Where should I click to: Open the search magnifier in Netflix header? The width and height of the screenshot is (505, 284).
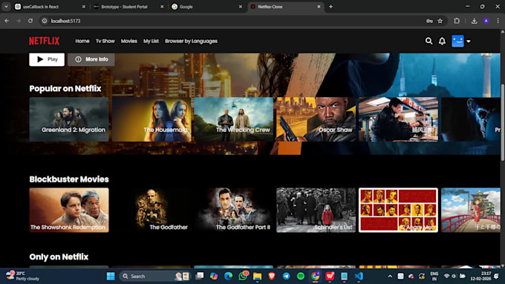pyautogui.click(x=429, y=42)
